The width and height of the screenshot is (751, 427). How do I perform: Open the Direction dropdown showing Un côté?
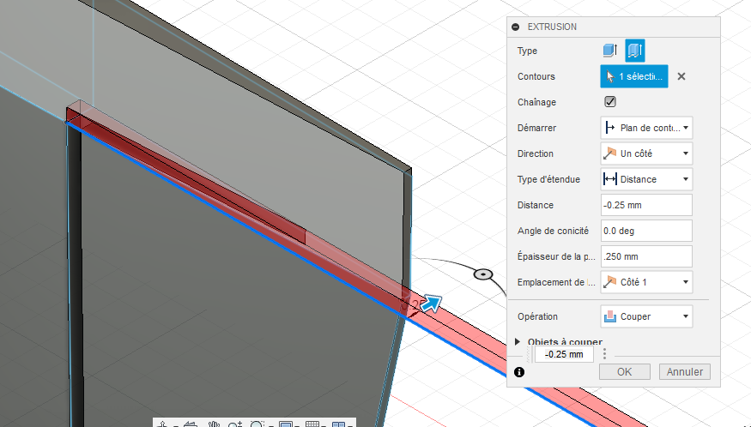click(x=646, y=153)
